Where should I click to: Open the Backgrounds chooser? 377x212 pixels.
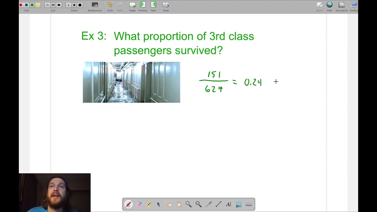pos(95,7)
